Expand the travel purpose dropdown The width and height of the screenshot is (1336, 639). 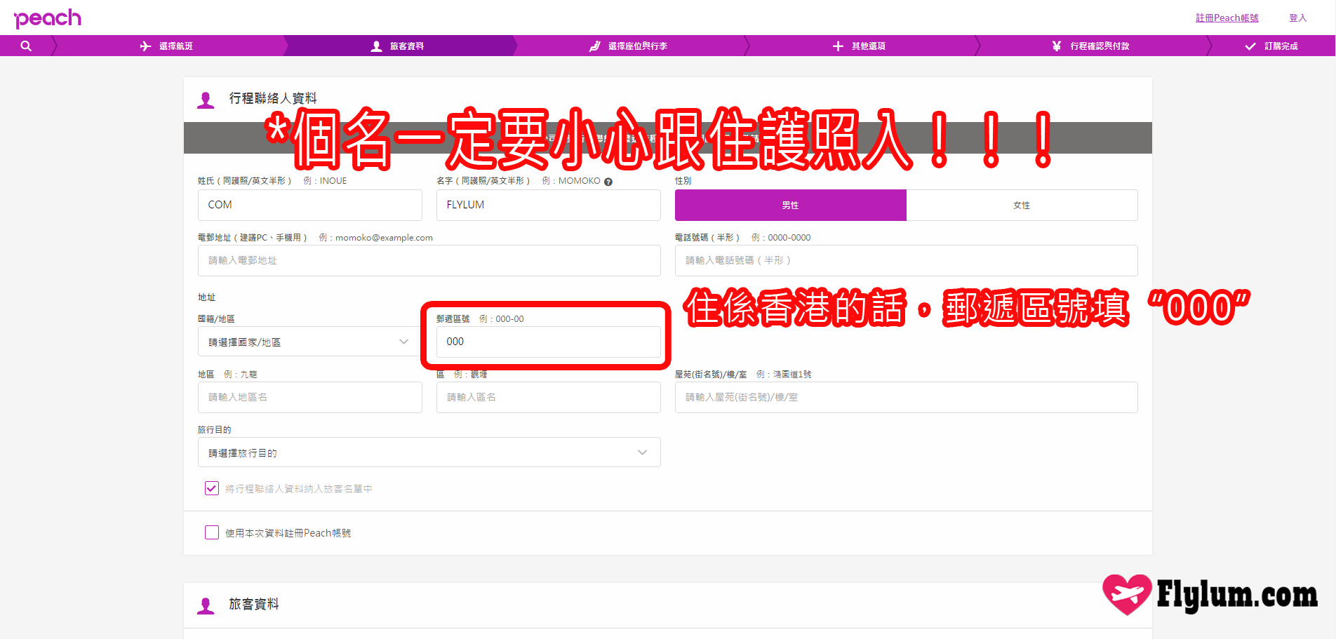click(429, 452)
